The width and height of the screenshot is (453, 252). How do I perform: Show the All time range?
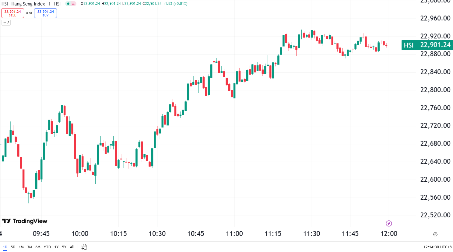pos(72,247)
